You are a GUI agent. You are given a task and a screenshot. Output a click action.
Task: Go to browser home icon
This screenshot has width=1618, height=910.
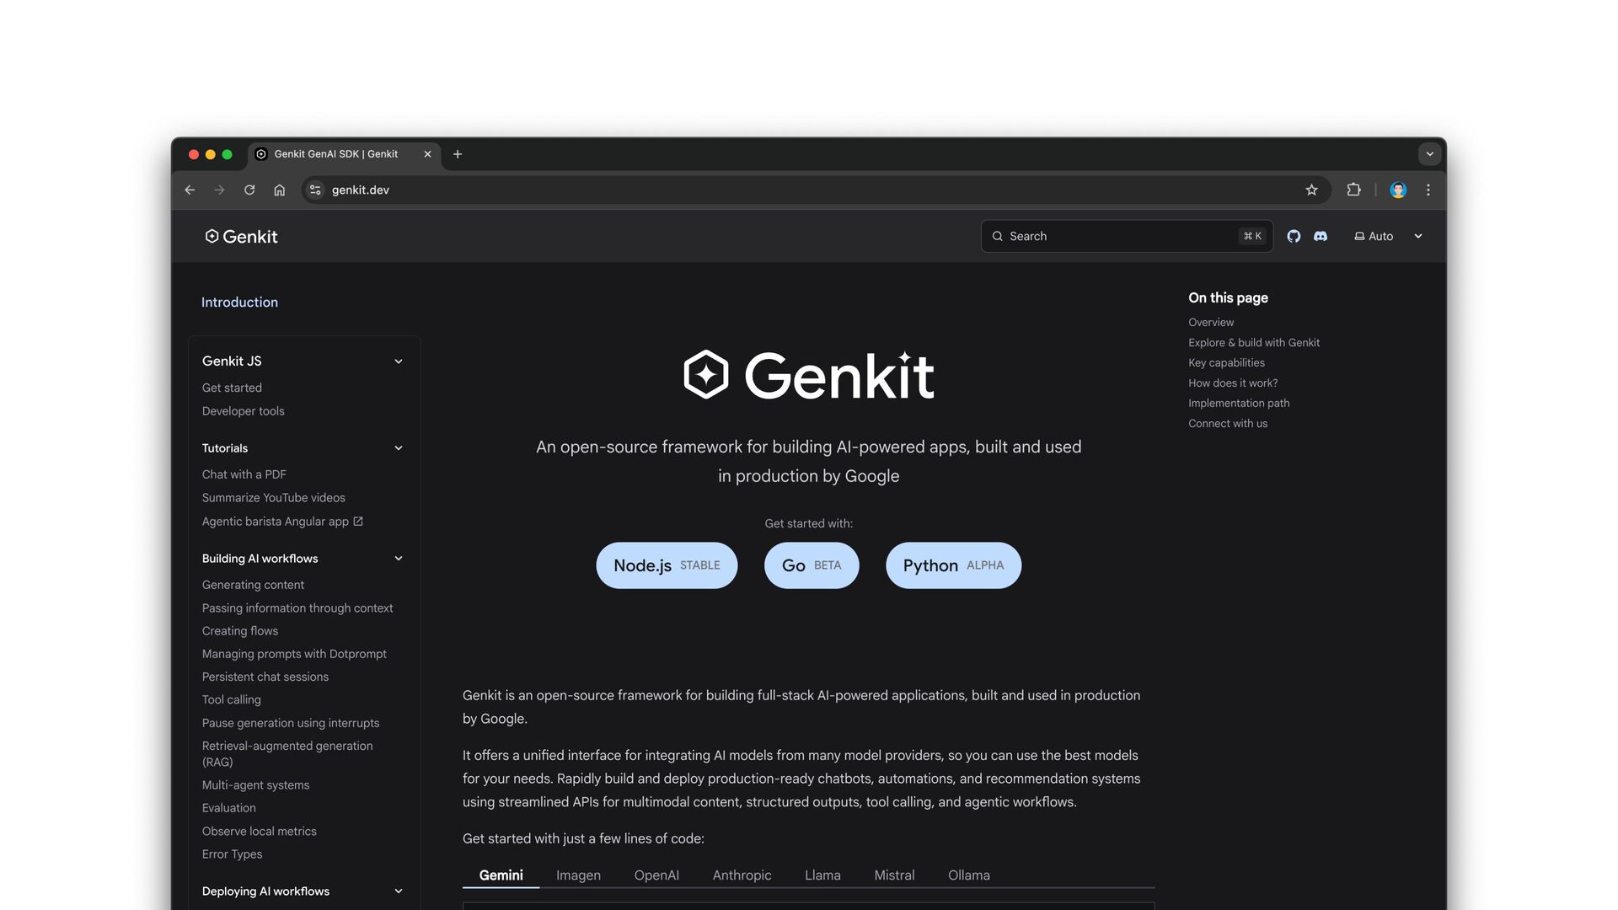click(x=280, y=190)
